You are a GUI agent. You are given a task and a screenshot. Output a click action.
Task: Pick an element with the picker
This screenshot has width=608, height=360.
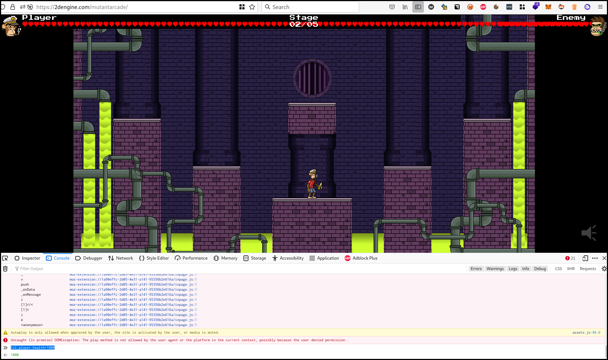tap(5, 258)
